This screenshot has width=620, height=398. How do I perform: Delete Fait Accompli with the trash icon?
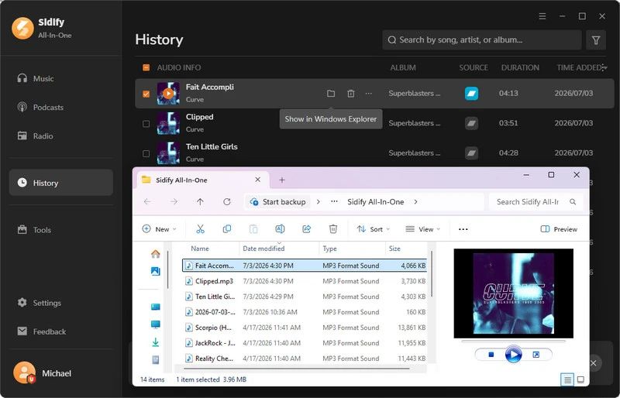(351, 94)
